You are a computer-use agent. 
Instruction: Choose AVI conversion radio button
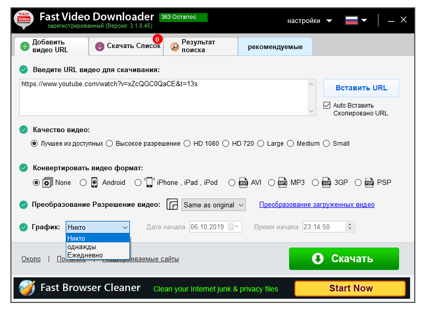point(232,183)
